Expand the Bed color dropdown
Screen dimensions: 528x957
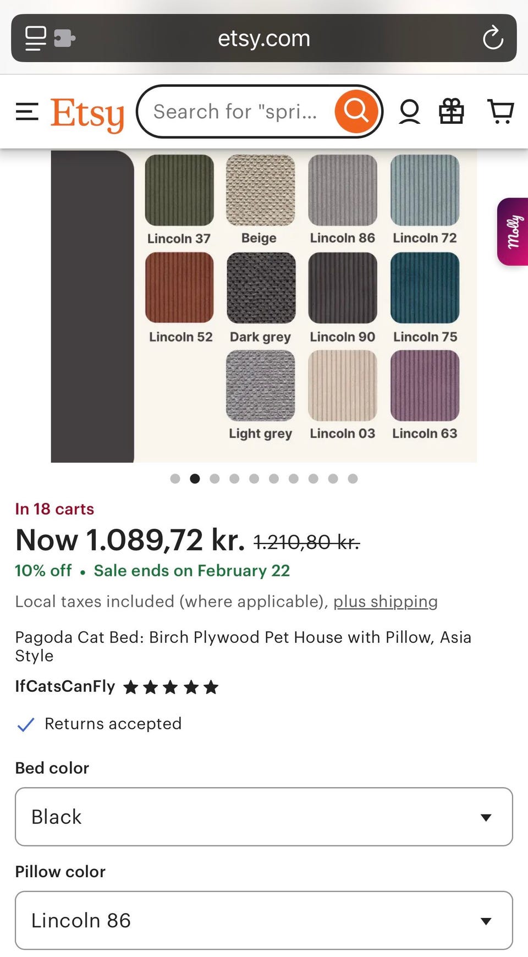pyautogui.click(x=264, y=817)
